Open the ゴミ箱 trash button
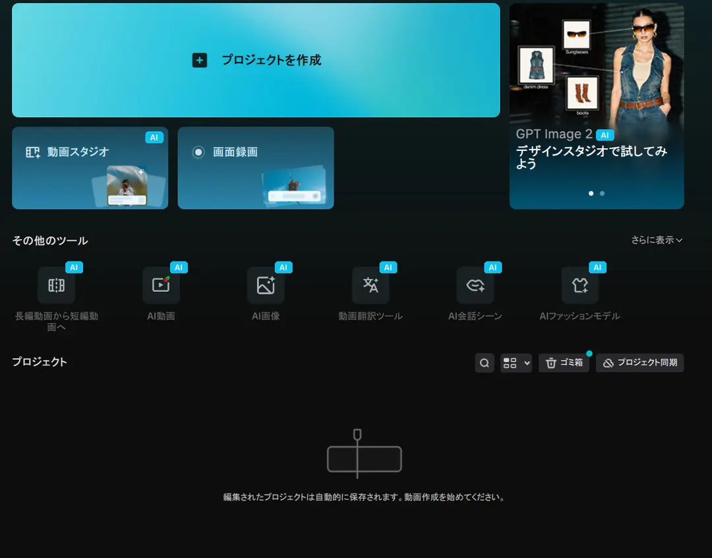This screenshot has width=712, height=558. tap(564, 363)
